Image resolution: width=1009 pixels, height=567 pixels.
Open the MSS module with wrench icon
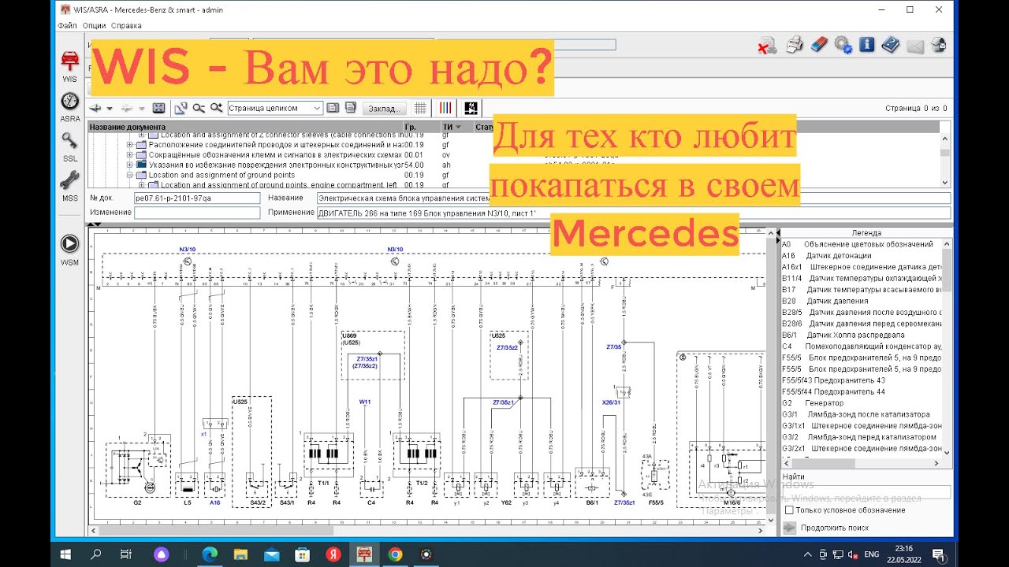[69, 185]
